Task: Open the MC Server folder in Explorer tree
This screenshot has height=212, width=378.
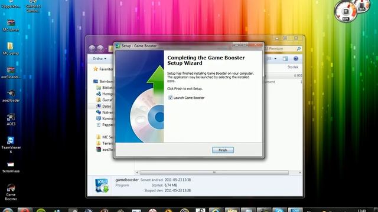Action: point(105,137)
